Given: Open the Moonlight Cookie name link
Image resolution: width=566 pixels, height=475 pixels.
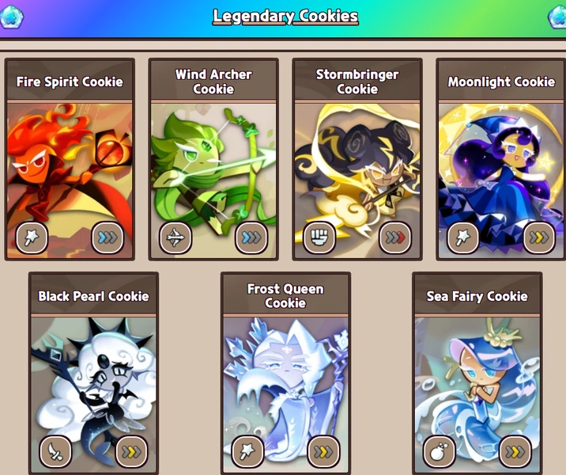Looking at the screenshot, I should tap(501, 82).
